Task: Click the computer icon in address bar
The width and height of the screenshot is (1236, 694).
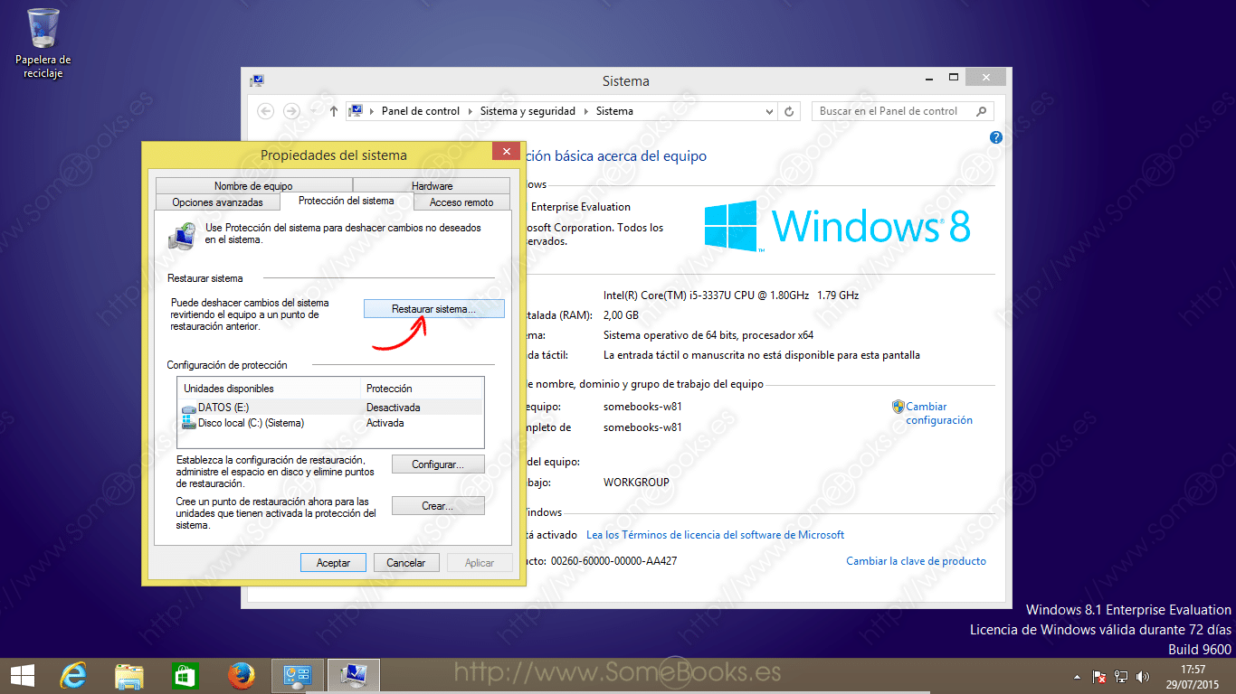Action: [357, 111]
